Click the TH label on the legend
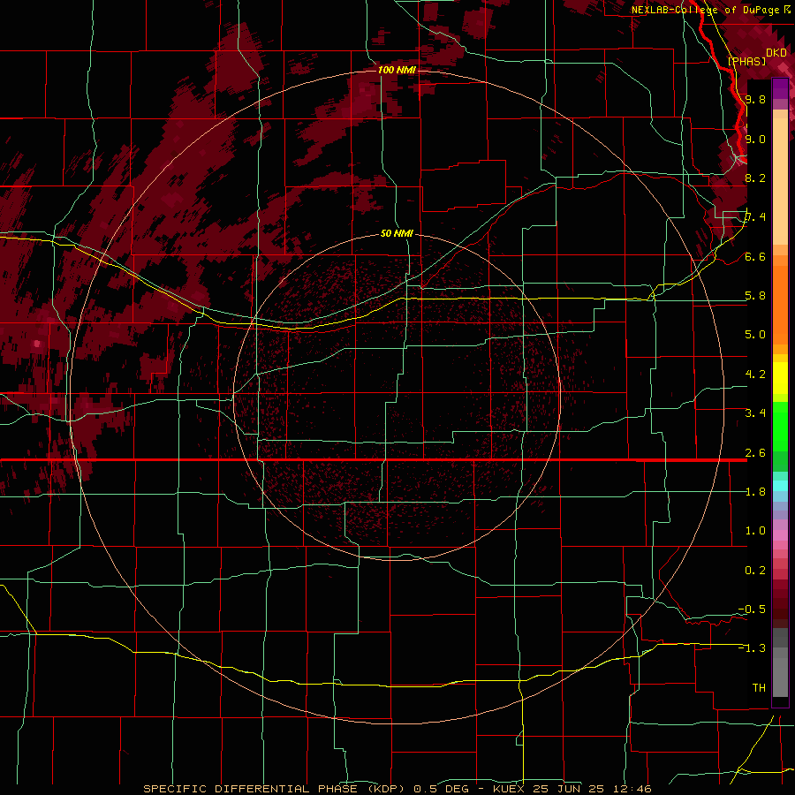 click(759, 688)
